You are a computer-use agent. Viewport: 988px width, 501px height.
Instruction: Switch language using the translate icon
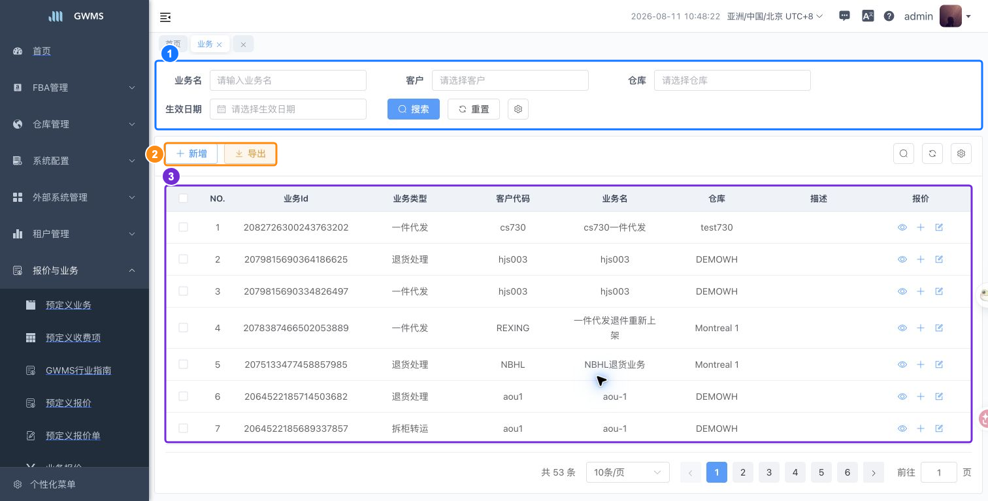[x=868, y=16]
